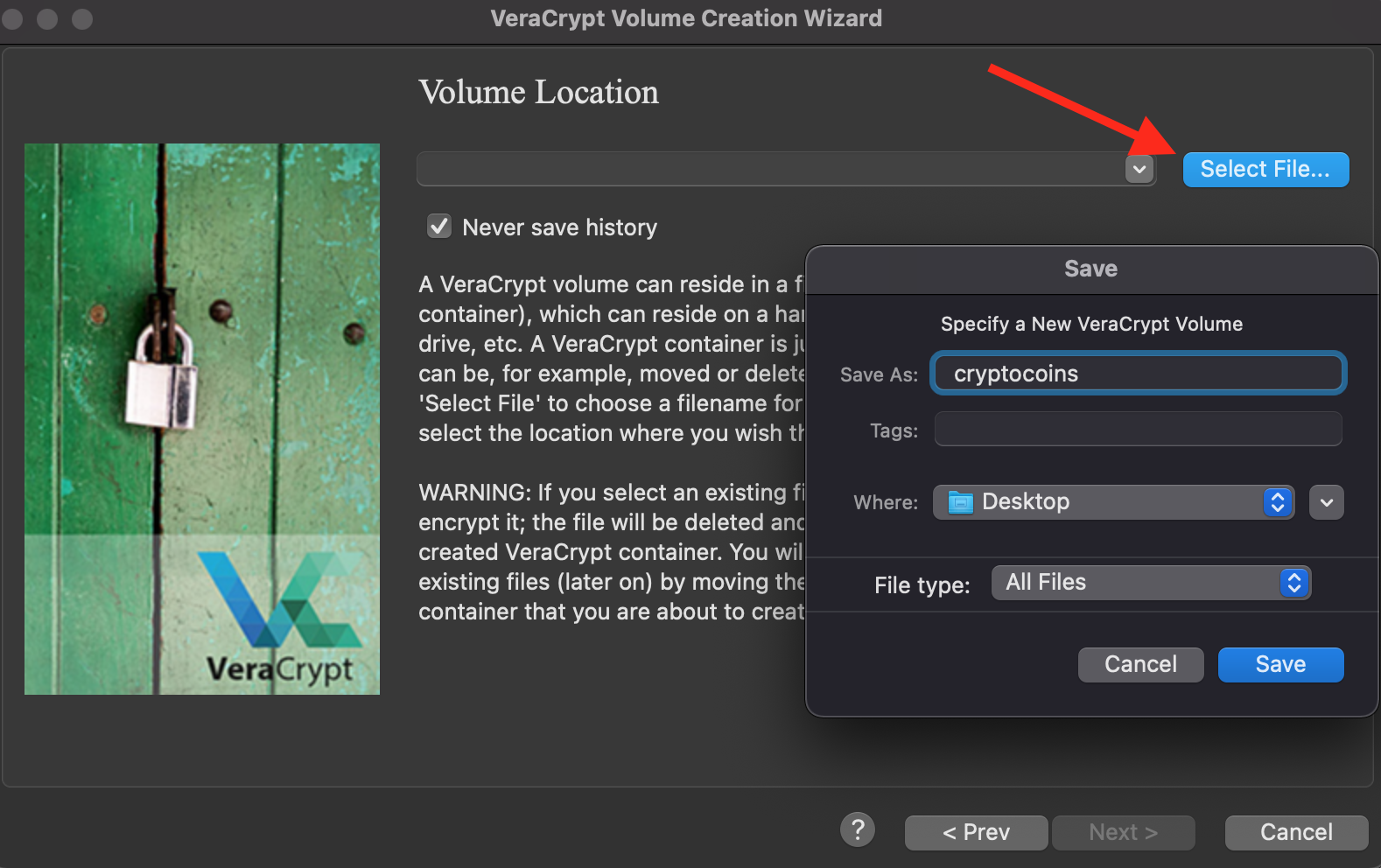Click the Desktop folder icon in Where
This screenshot has height=868, width=1381.
(961, 502)
